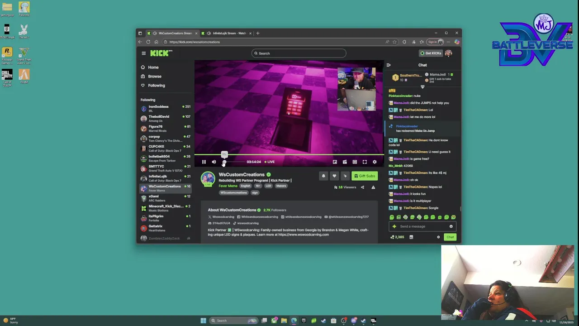579x326 pixels.
Task: Open browser settings and more menu
Action: (449, 42)
